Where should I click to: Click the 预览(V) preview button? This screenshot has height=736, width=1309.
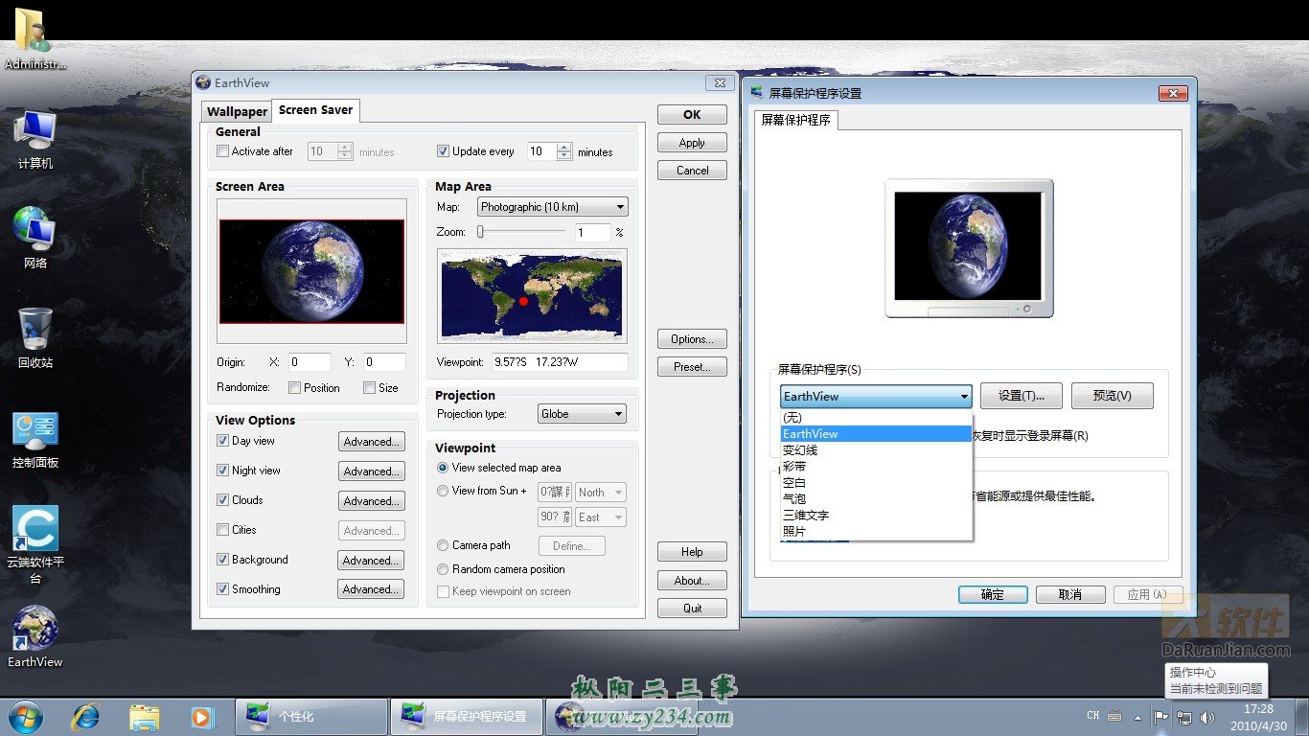pos(1112,396)
